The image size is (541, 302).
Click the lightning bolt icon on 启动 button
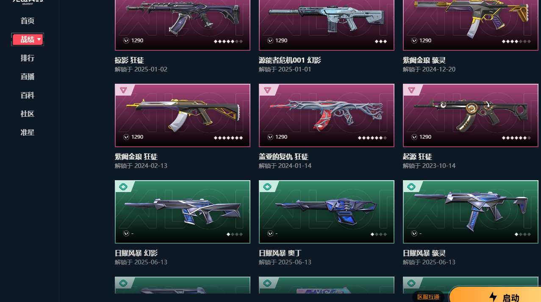(x=493, y=297)
